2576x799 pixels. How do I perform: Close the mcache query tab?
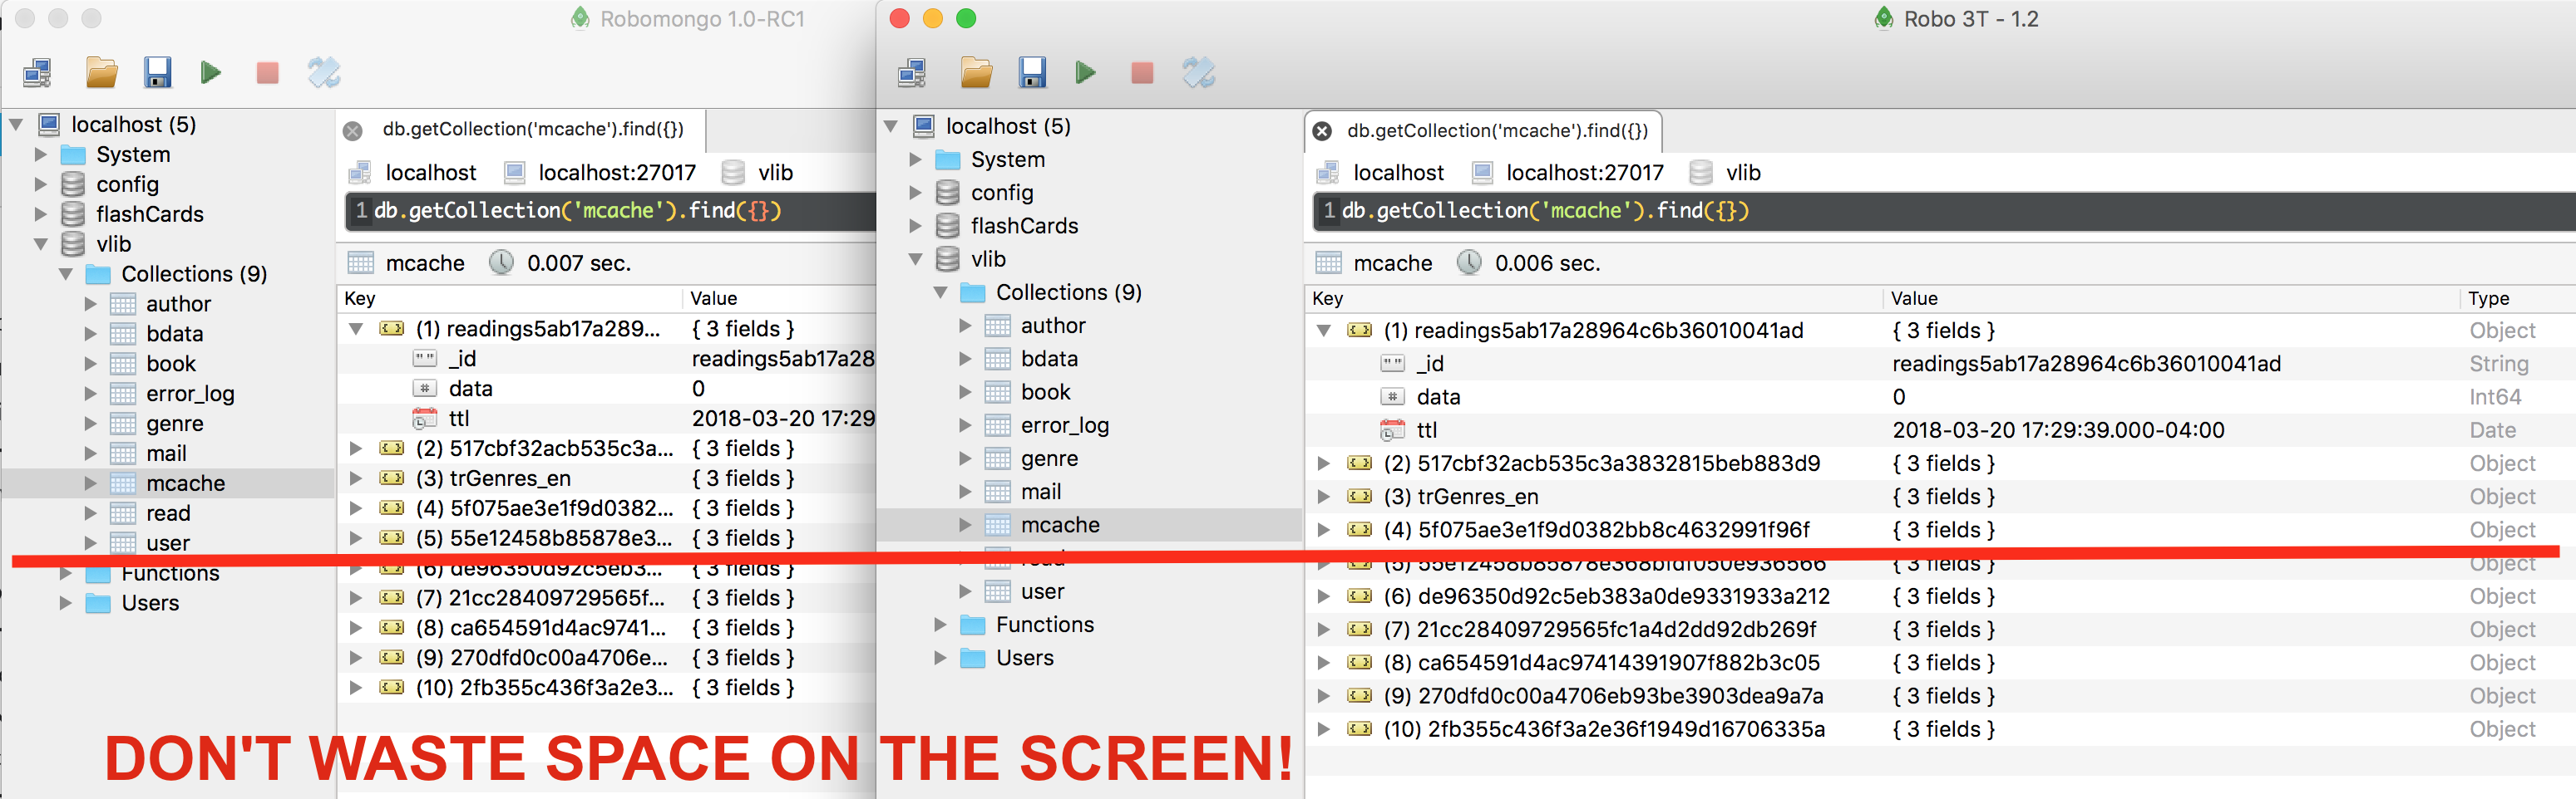point(1322,131)
